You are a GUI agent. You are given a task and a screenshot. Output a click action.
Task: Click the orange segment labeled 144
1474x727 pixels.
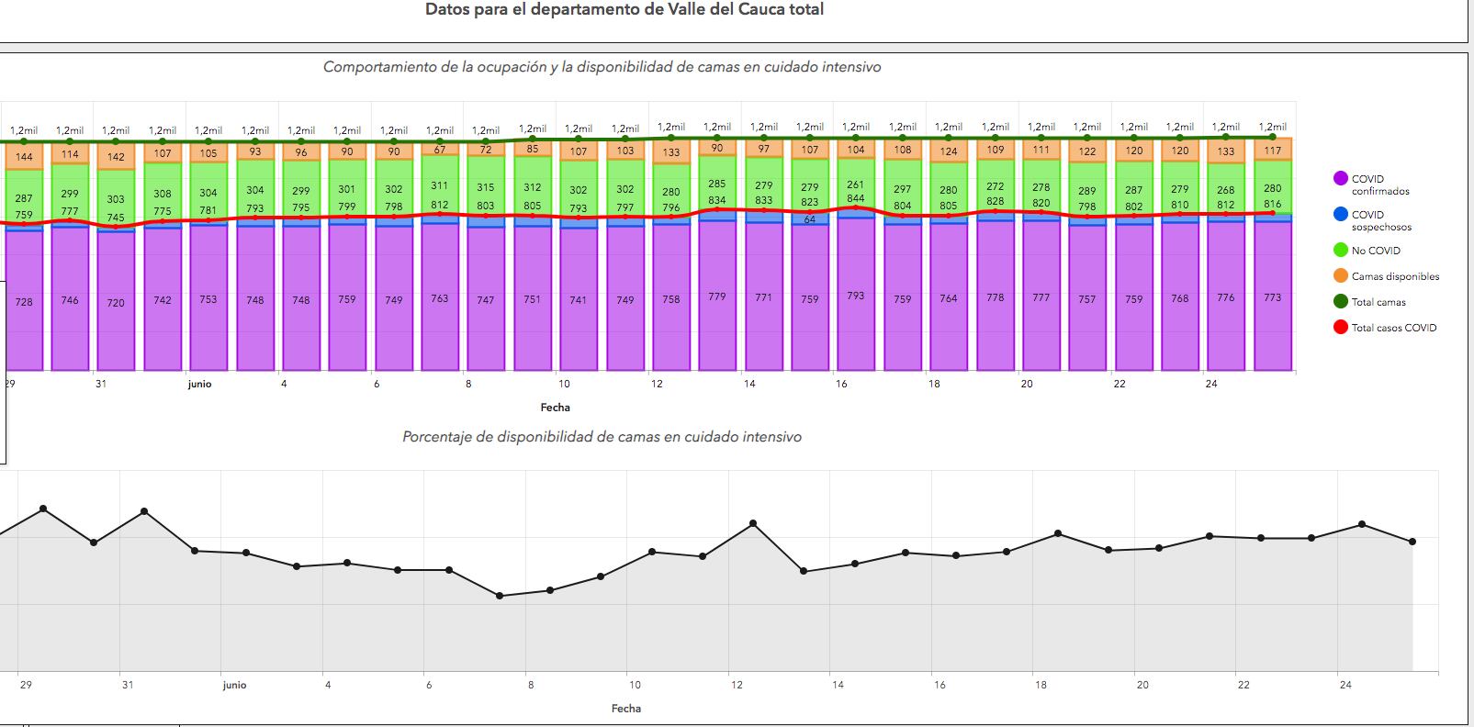click(24, 157)
